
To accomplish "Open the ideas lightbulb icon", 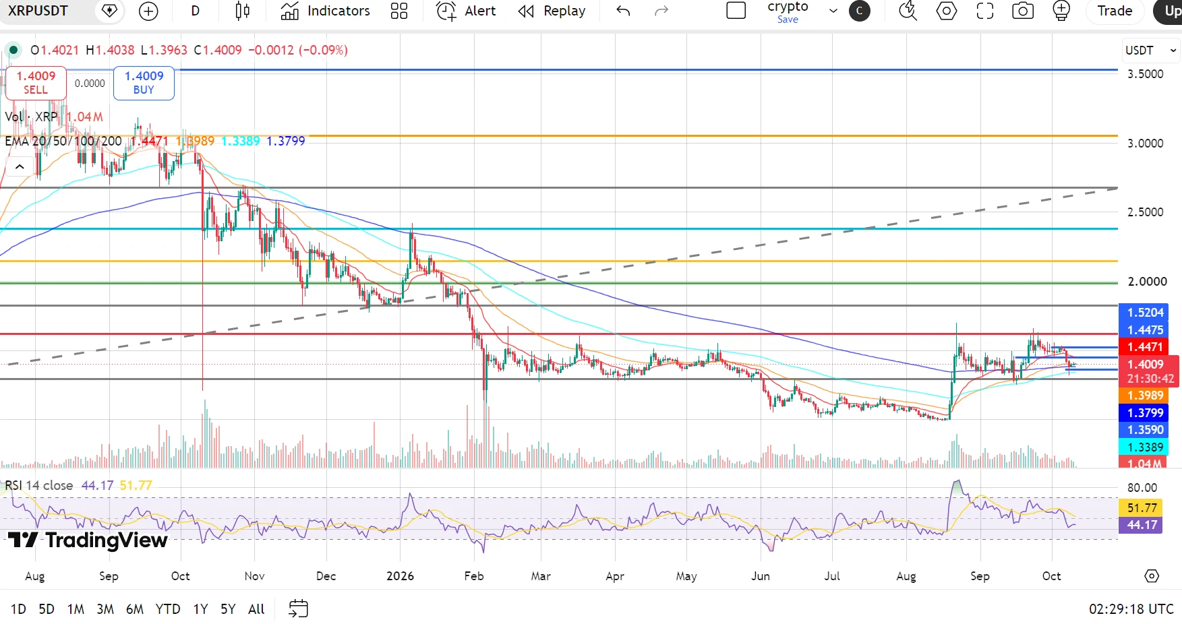I will click(1061, 11).
